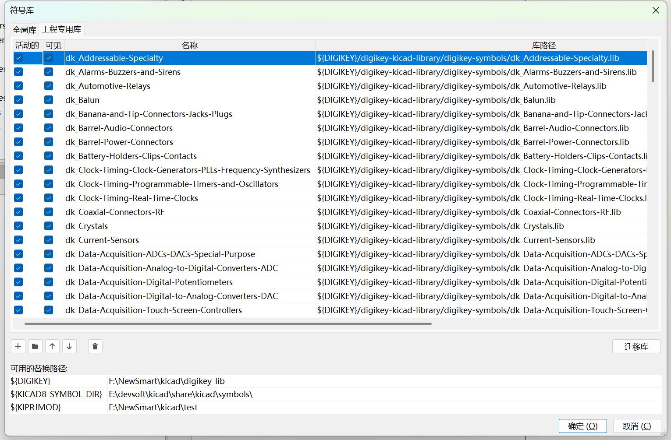Image resolution: width=671 pixels, height=440 pixels.
Task: Toggle active checkbox for dk_Addressable-Specialty
Action: [x=18, y=58]
